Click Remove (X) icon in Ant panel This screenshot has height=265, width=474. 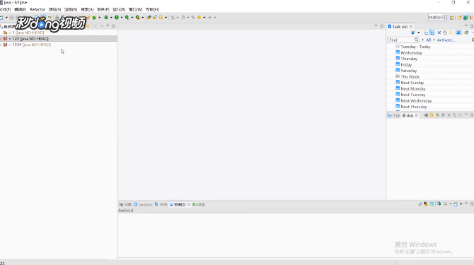pos(449,115)
